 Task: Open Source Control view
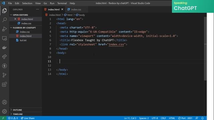(4, 75)
